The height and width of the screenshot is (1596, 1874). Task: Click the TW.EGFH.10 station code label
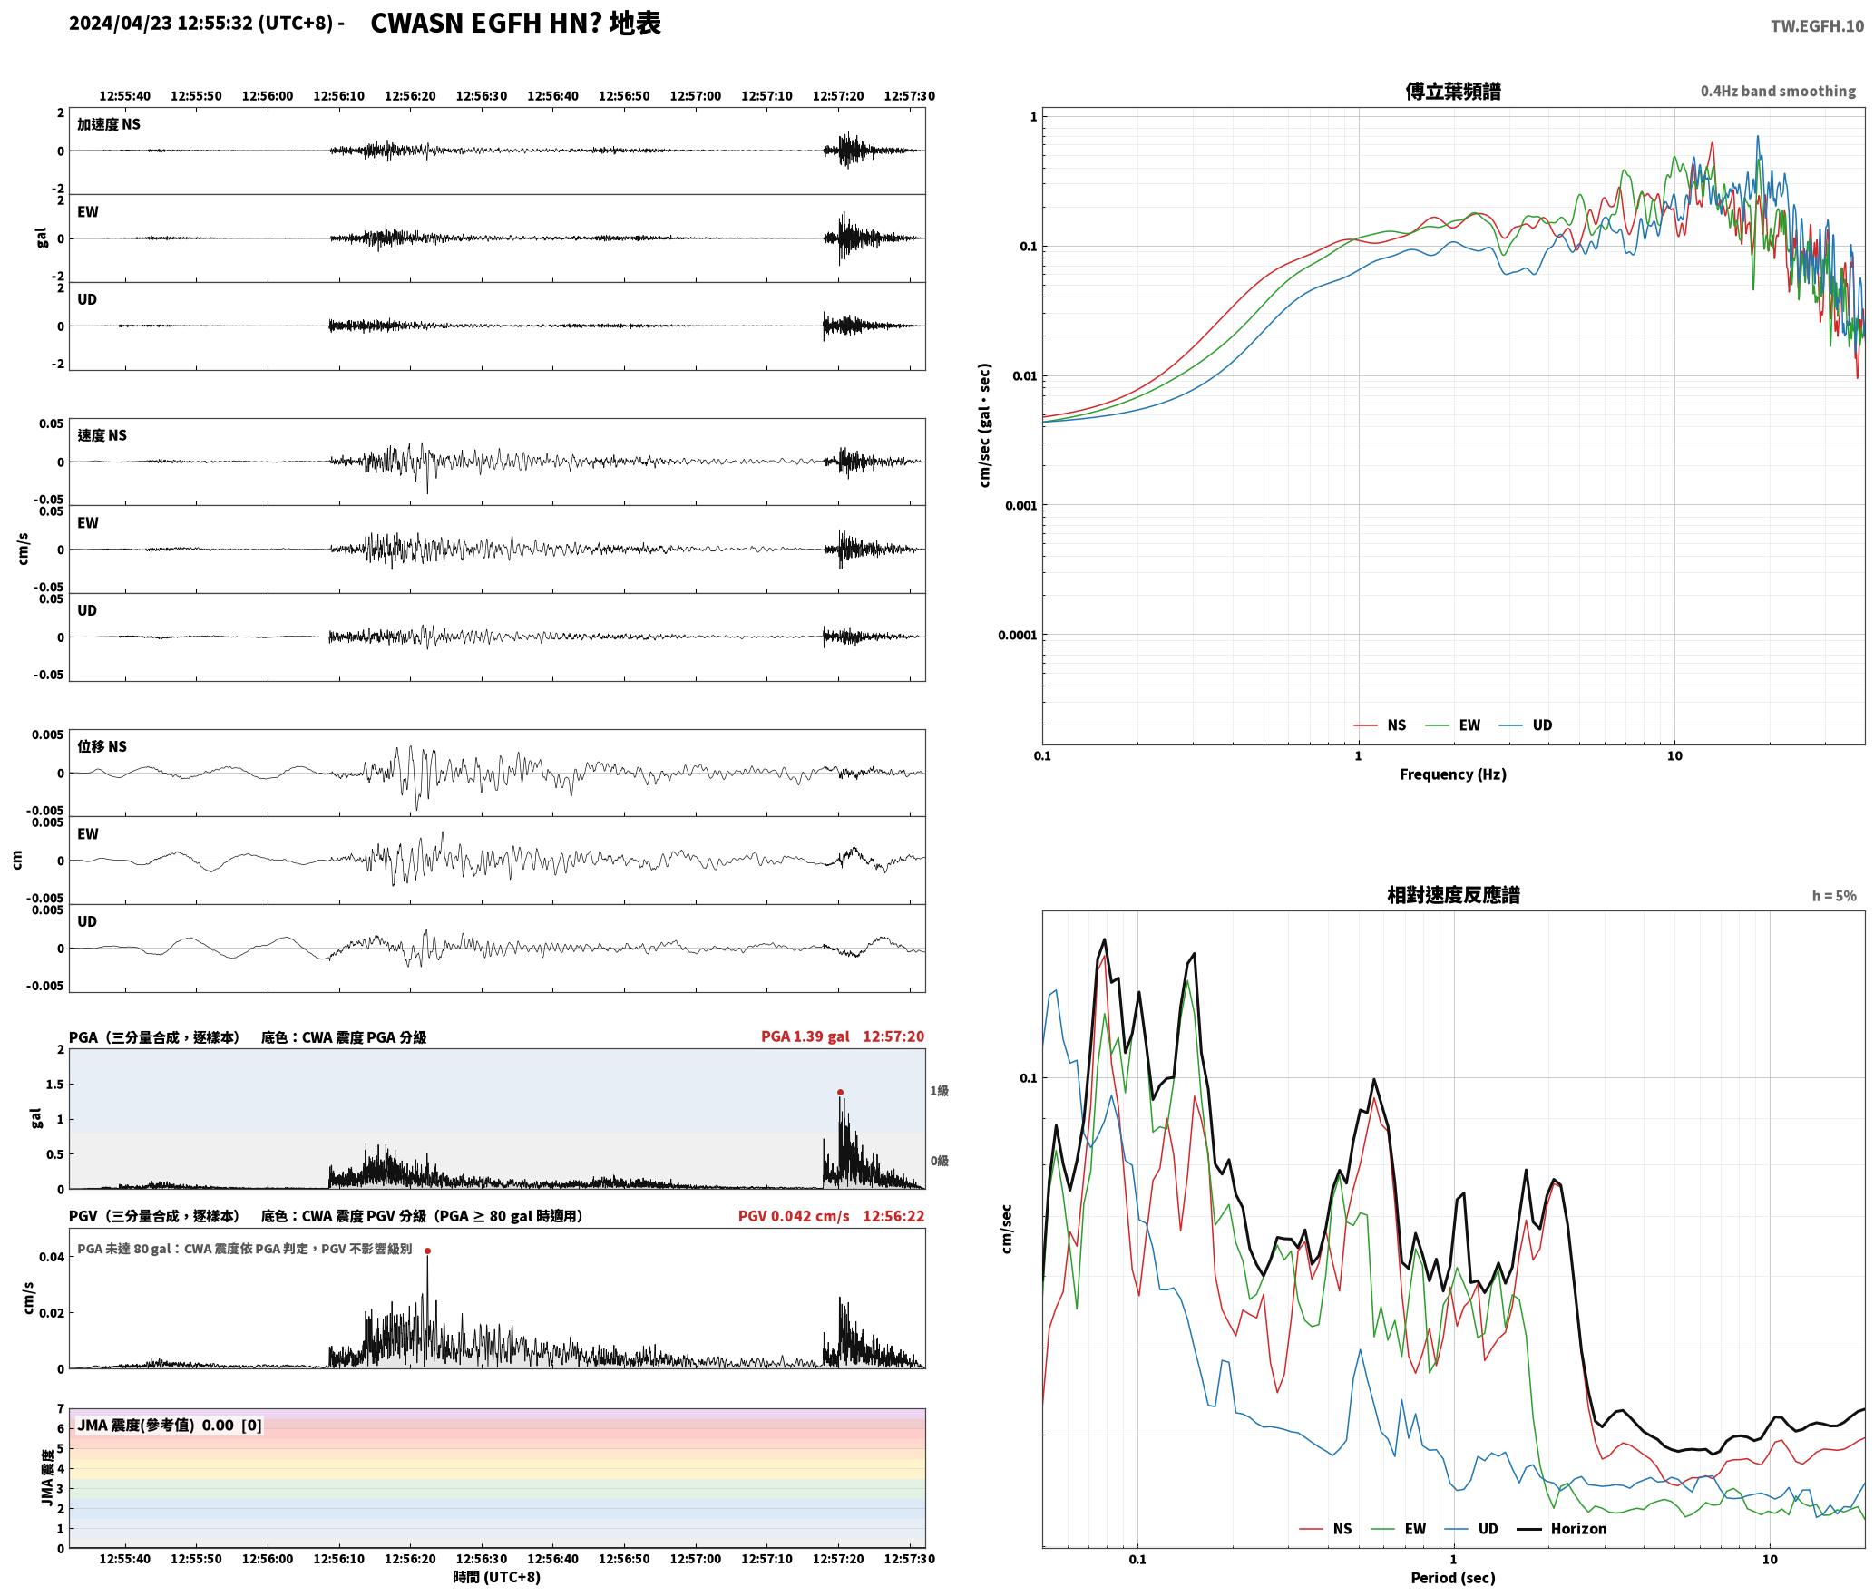[x=1817, y=26]
